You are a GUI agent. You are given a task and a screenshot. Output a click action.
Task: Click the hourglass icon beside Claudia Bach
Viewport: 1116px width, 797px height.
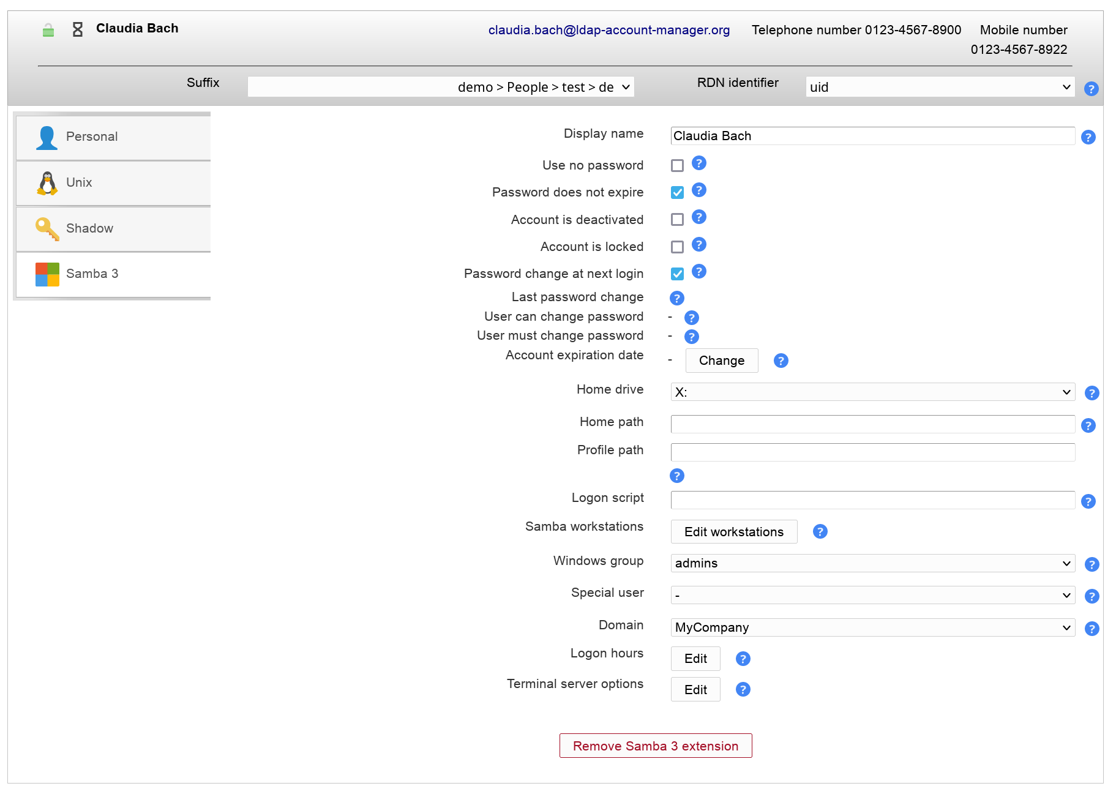tap(78, 29)
